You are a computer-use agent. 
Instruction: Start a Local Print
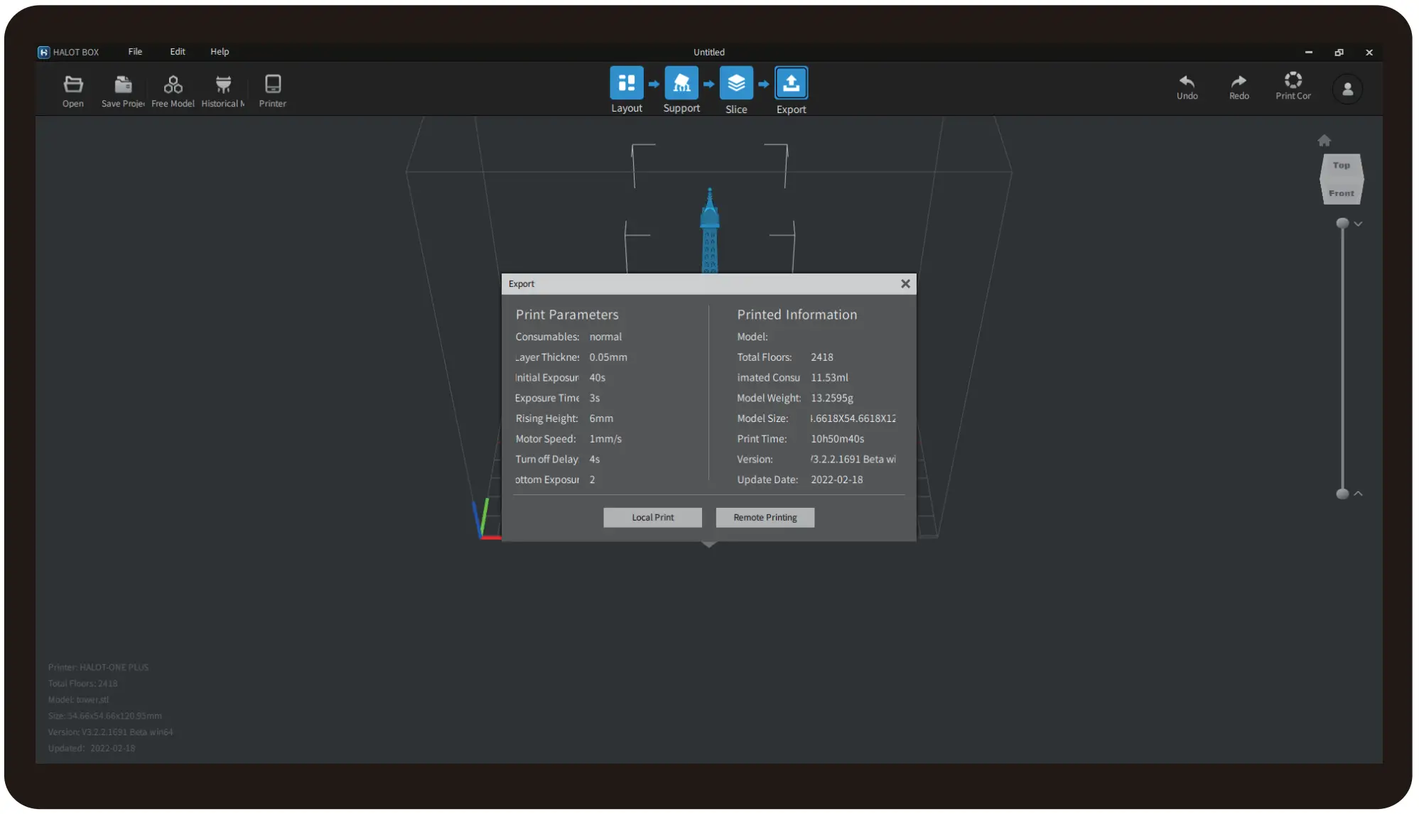652,517
